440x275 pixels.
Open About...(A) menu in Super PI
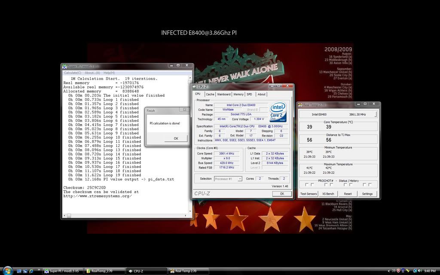(x=92, y=73)
